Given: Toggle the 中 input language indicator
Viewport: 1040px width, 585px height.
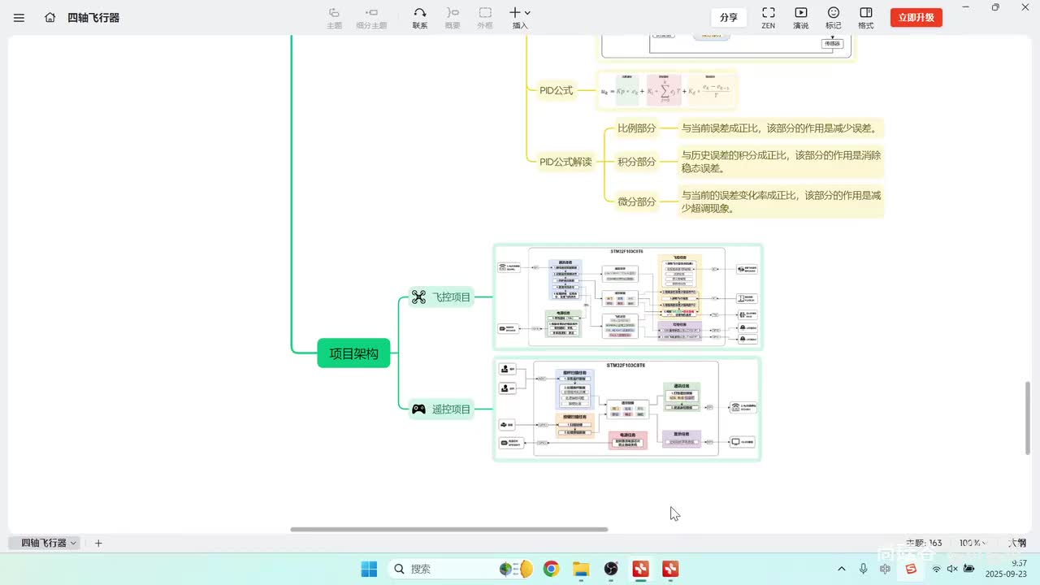Looking at the screenshot, I should [885, 569].
